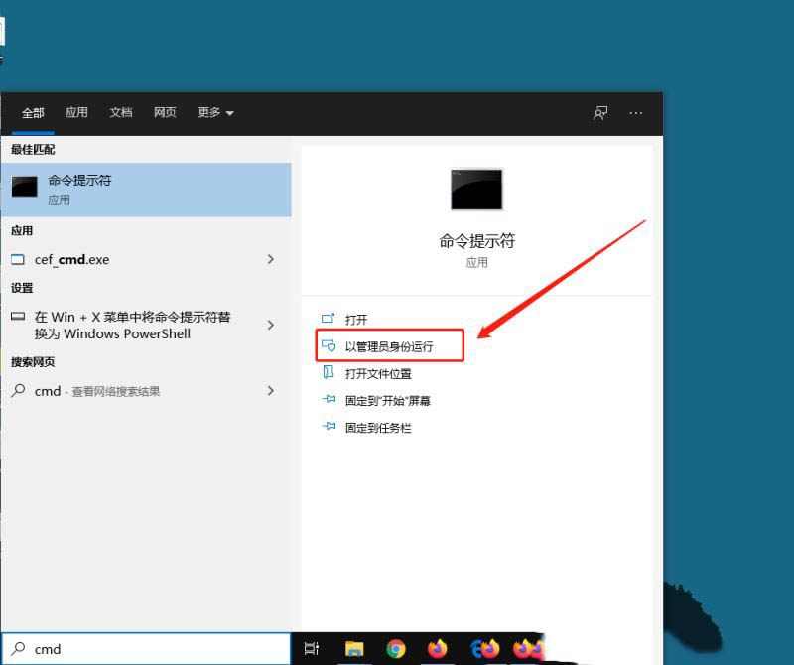Click the admin shield icon
794x665 pixels.
pos(329,345)
